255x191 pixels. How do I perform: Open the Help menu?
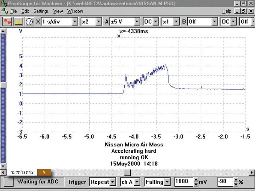[227, 11]
